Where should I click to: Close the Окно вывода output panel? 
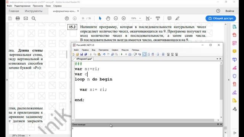[x=221, y=124]
